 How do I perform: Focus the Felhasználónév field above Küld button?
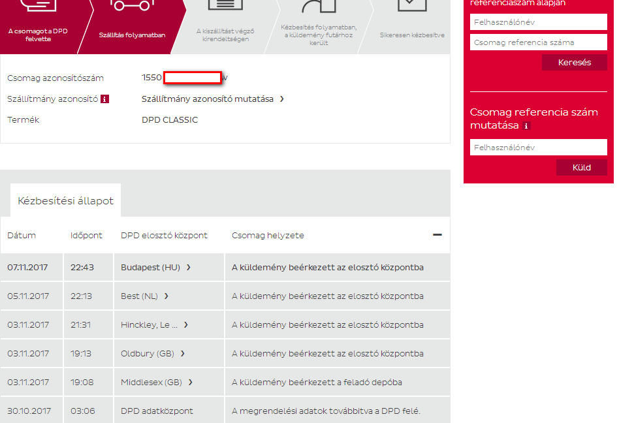click(538, 147)
